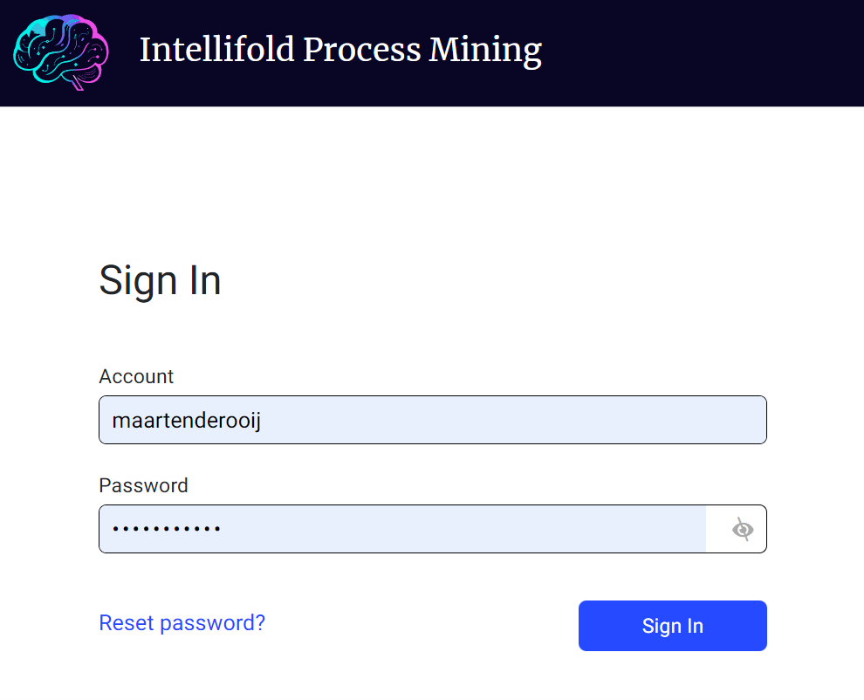The width and height of the screenshot is (864, 700).
Task: Click the Account field containing maartenderooij
Action: tap(432, 419)
